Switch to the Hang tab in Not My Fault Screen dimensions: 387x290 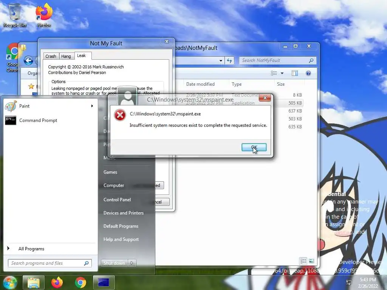66,56
